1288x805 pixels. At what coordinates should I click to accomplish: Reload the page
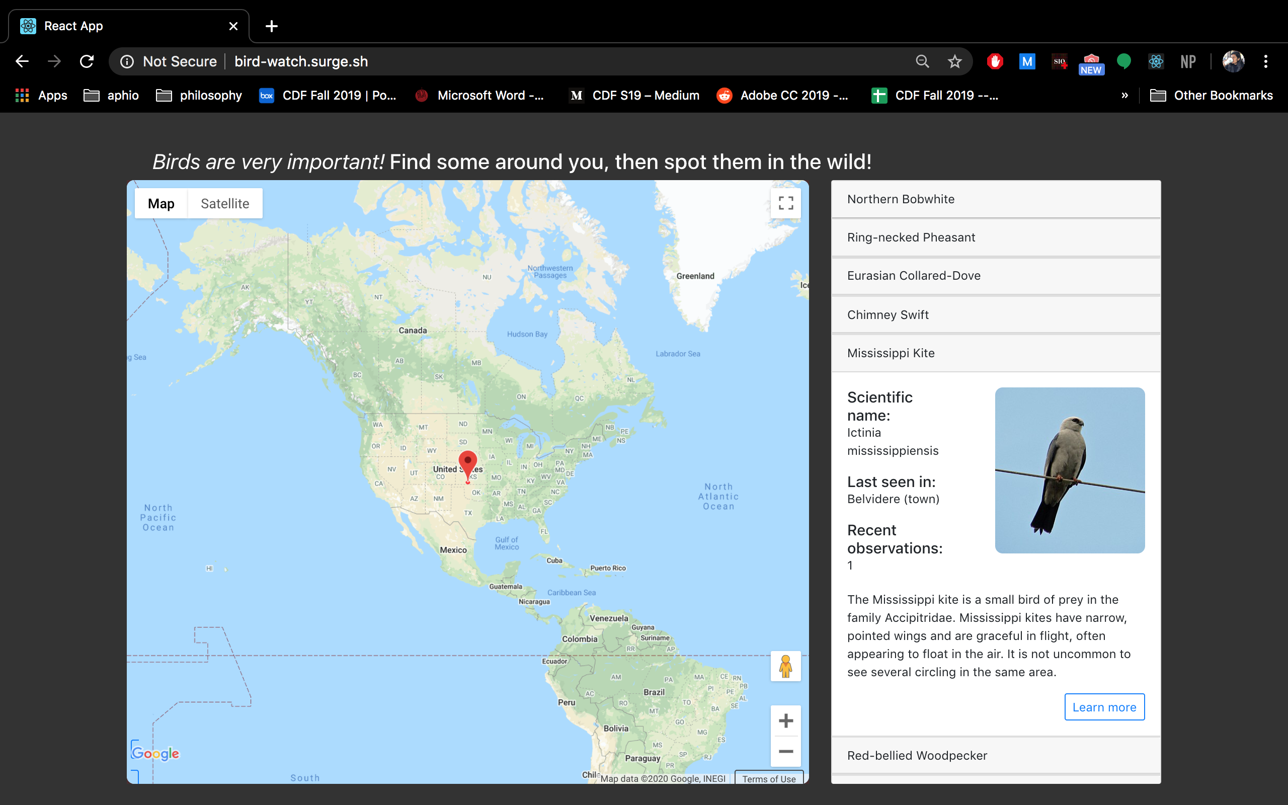87,62
